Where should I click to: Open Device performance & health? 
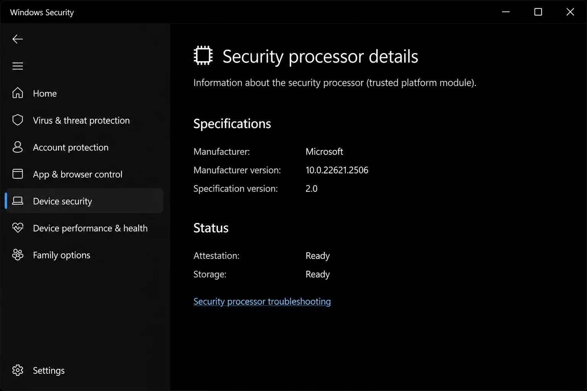coord(90,228)
